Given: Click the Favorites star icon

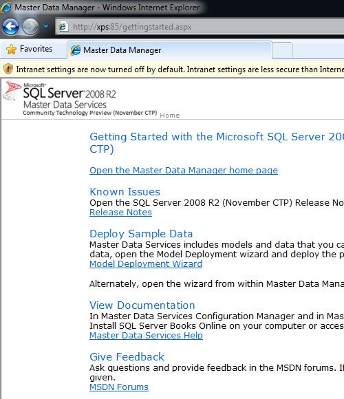Looking at the screenshot, I should (11, 49).
